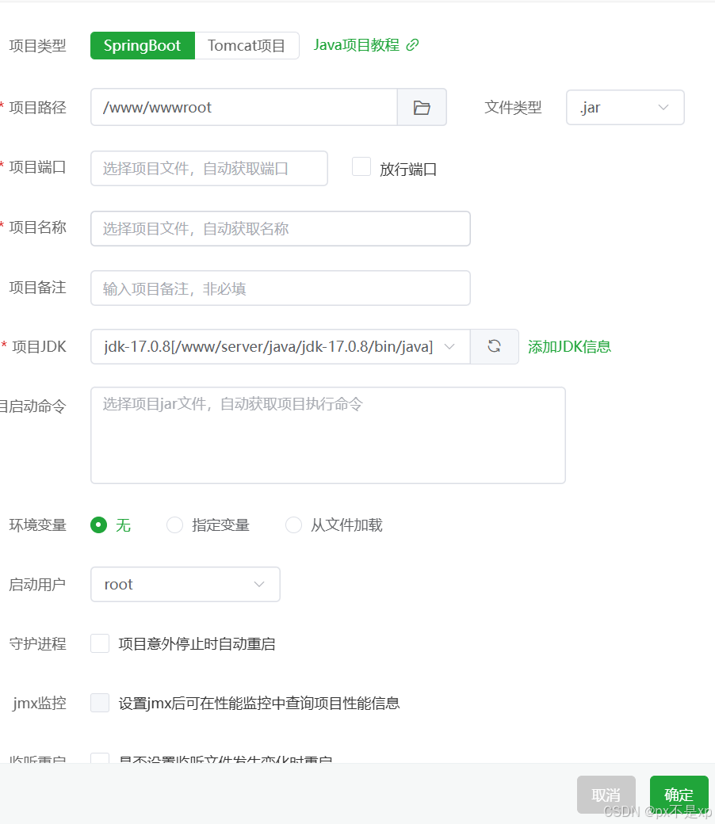Open the 启动用户 root dropdown
The image size is (715, 824).
pyautogui.click(x=185, y=585)
